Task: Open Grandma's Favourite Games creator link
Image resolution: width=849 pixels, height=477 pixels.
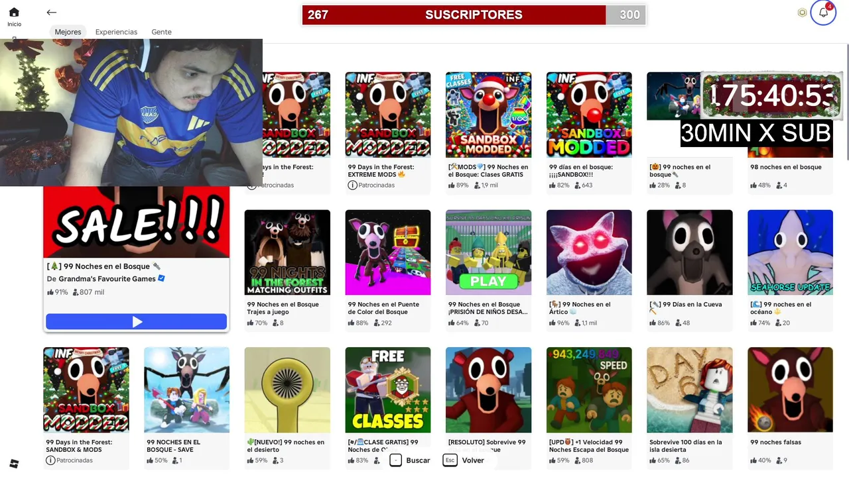Action: click(x=107, y=279)
